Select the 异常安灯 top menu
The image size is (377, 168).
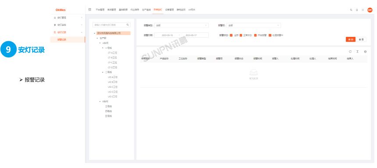click(158, 10)
